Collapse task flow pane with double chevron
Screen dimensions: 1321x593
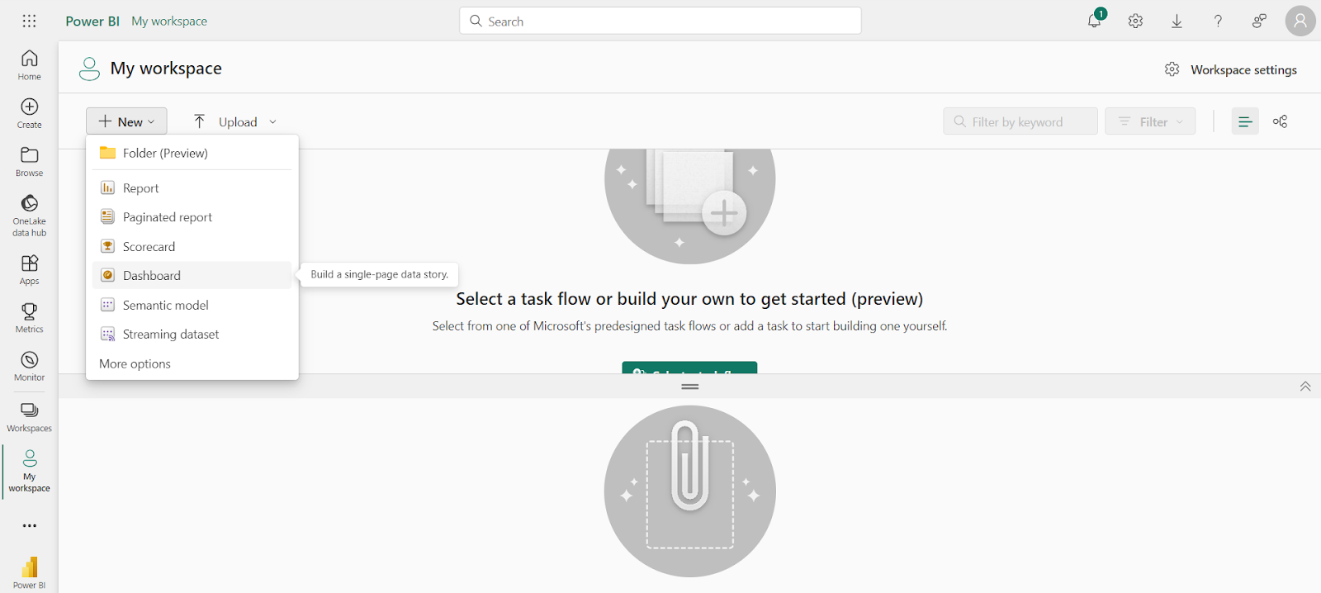(x=1305, y=387)
